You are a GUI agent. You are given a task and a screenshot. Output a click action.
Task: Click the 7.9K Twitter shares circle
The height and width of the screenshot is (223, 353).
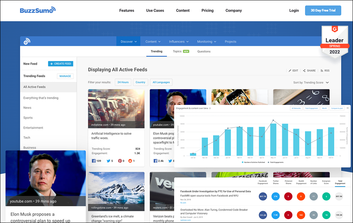(276, 215)
